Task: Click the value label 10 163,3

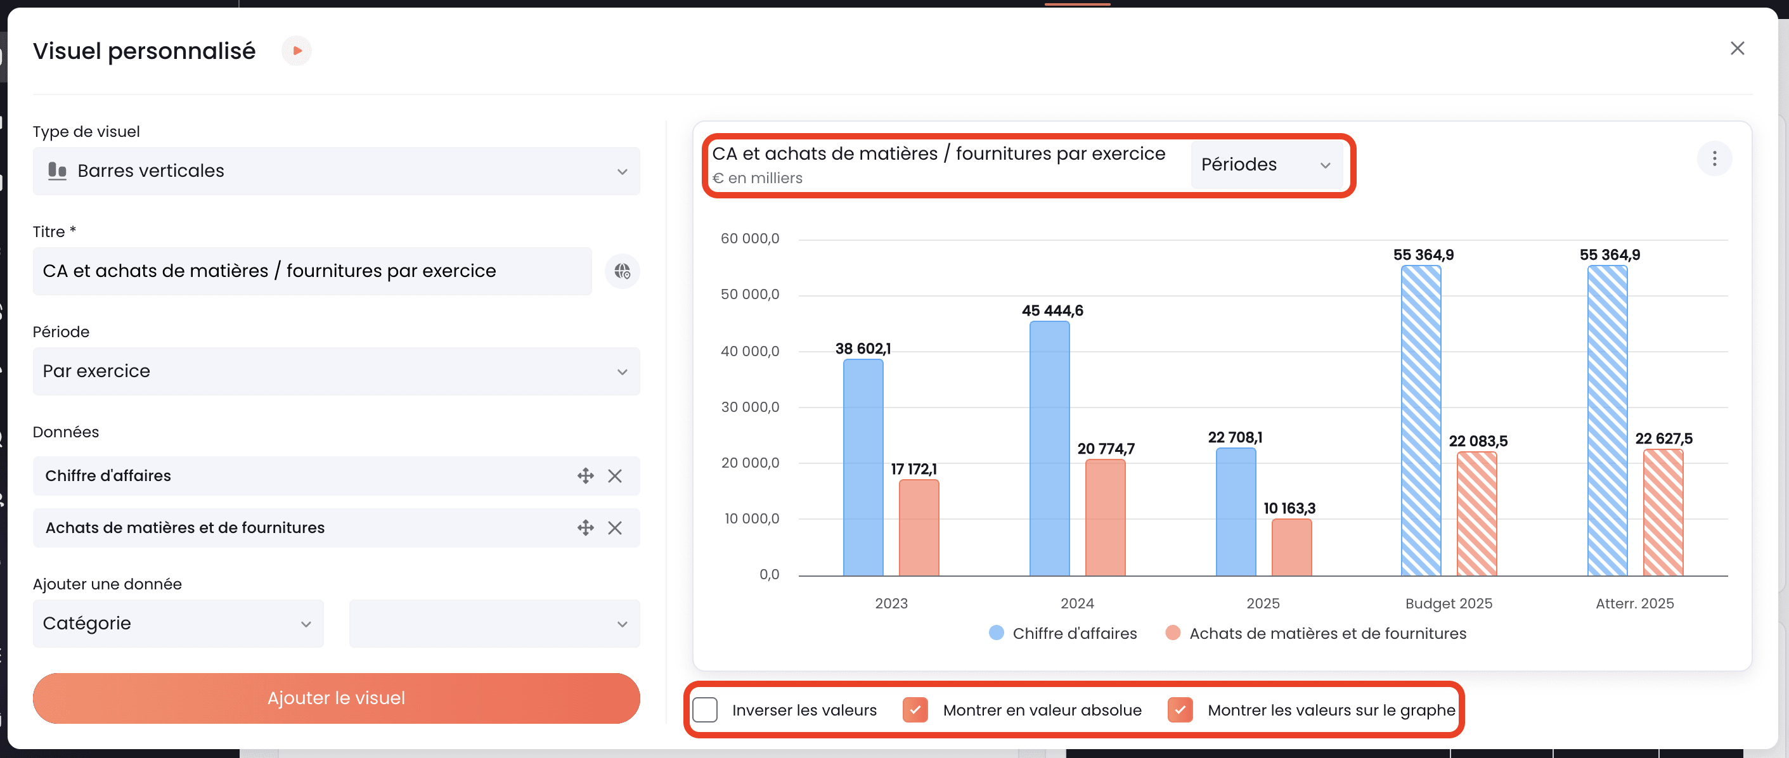Action: [1289, 508]
